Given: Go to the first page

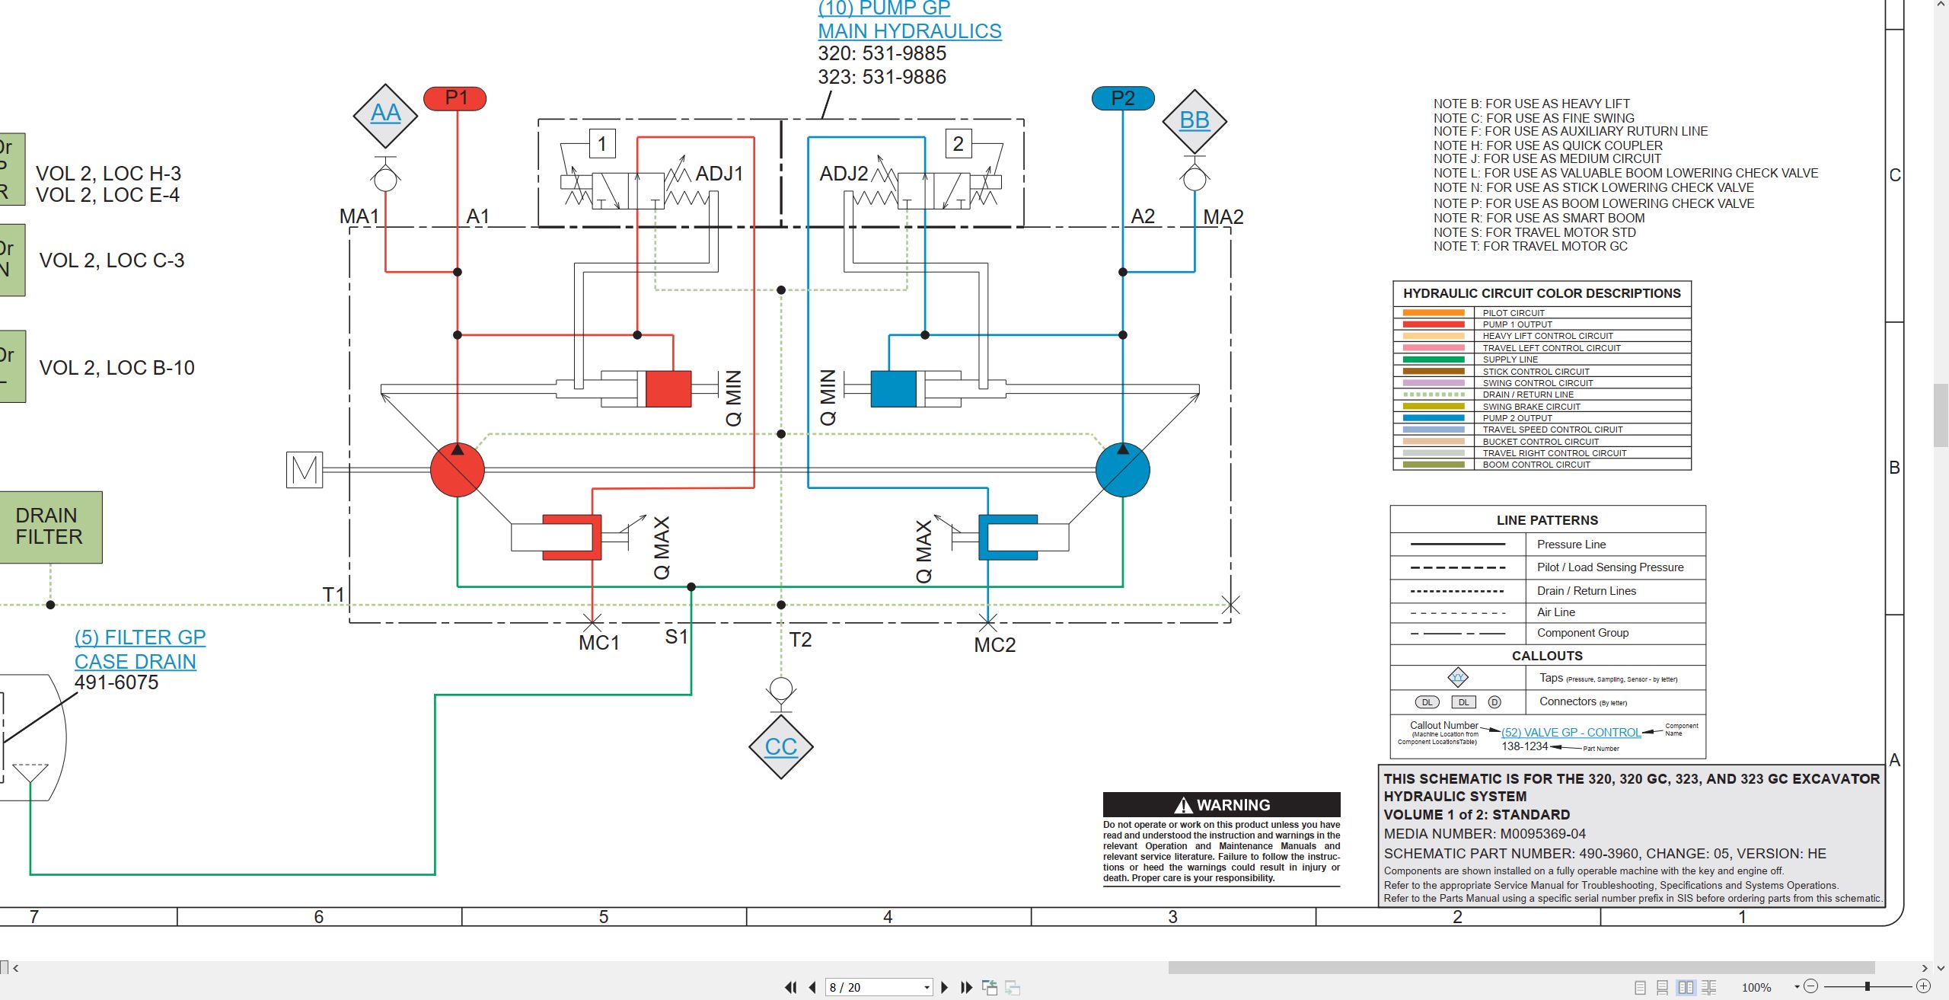Looking at the screenshot, I should coord(790,987).
